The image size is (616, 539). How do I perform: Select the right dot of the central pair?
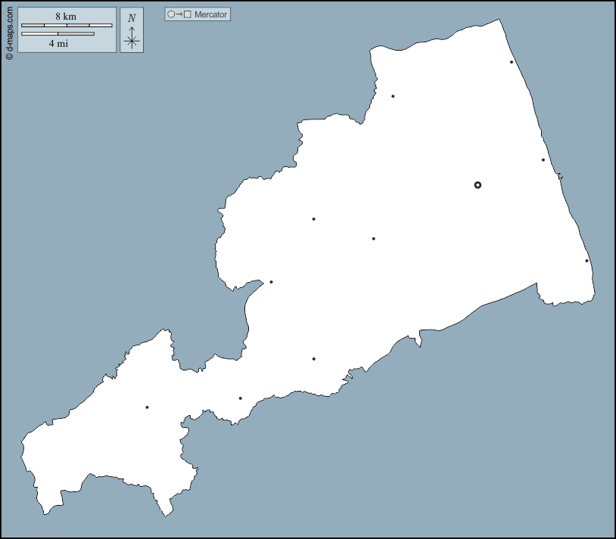coord(373,239)
